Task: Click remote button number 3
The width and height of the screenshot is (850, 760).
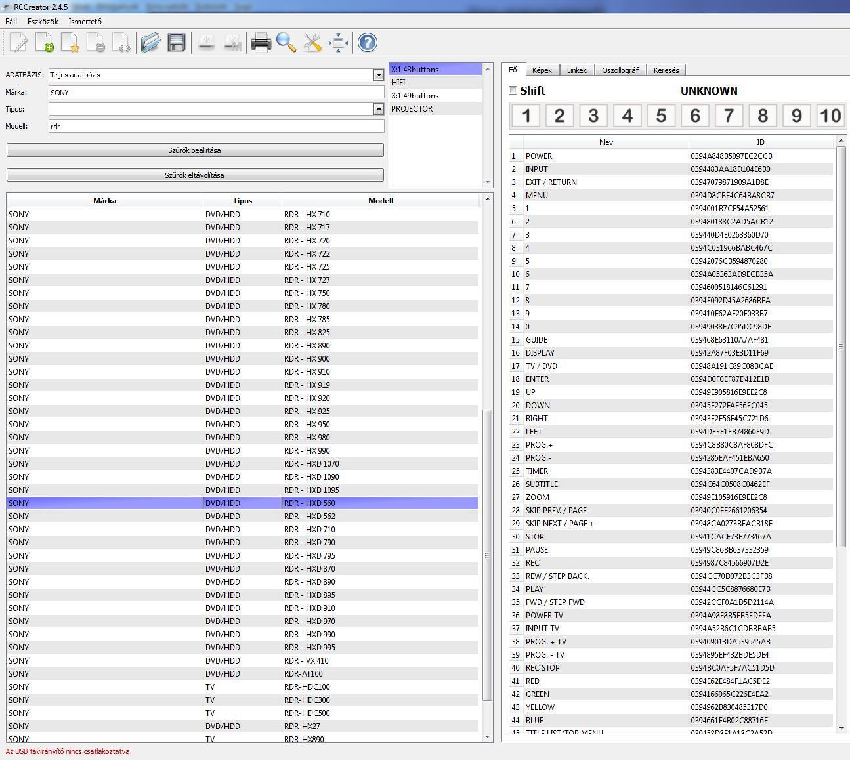Action: point(594,116)
